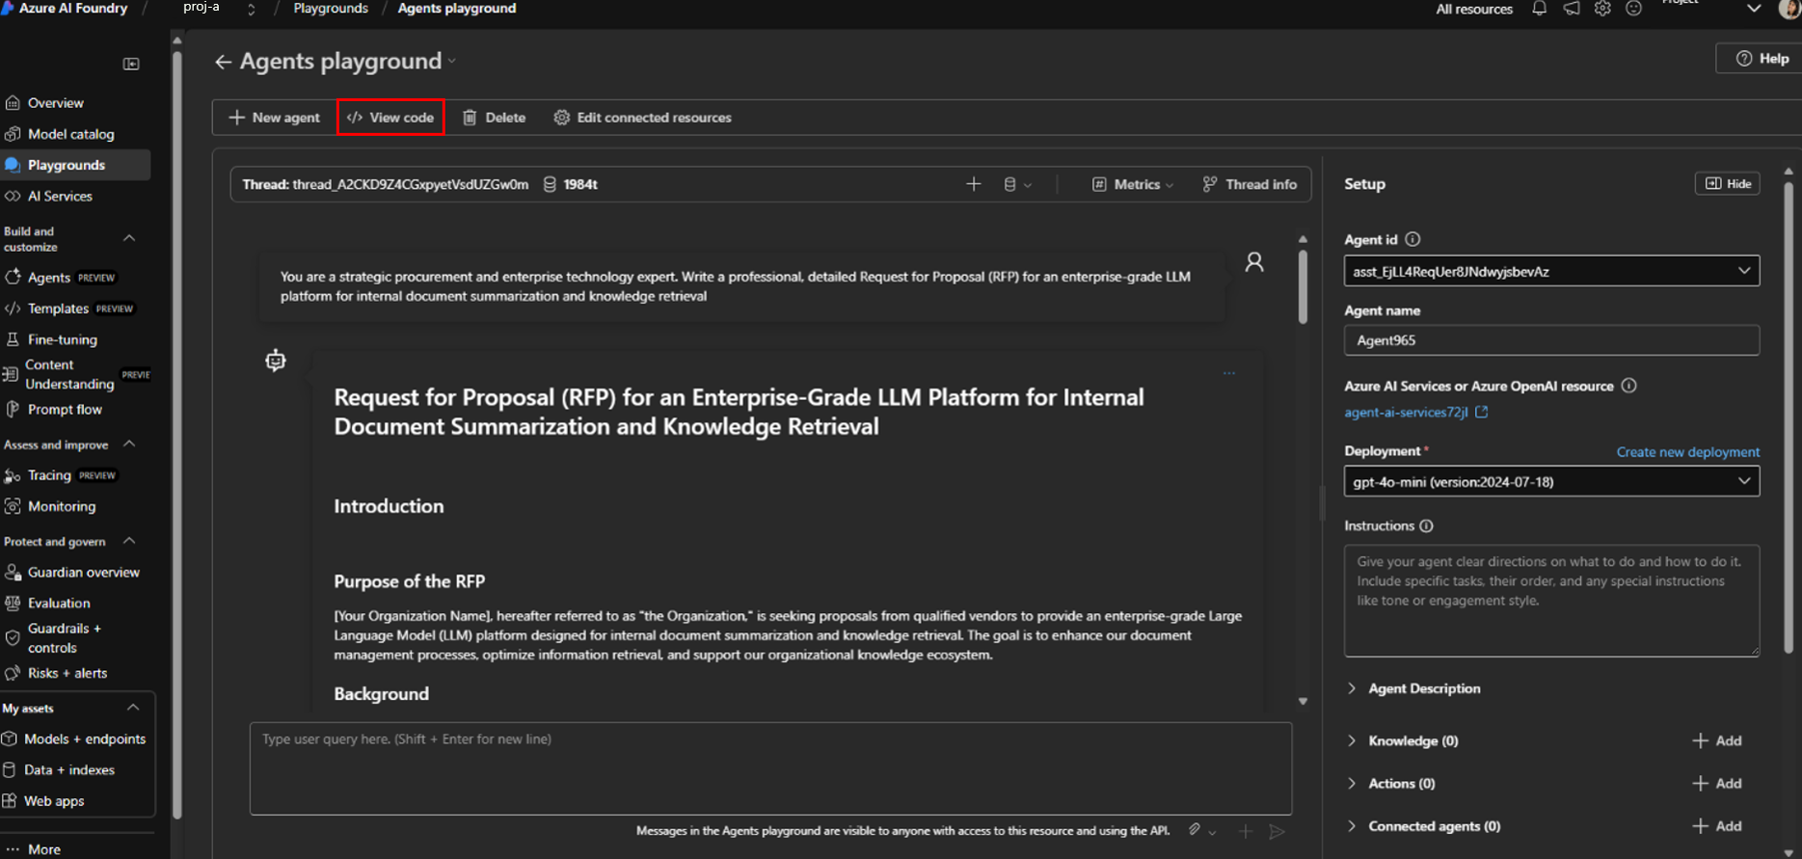The width and height of the screenshot is (1802, 859).
Task: Start new thread with plus icon
Action: point(974,184)
